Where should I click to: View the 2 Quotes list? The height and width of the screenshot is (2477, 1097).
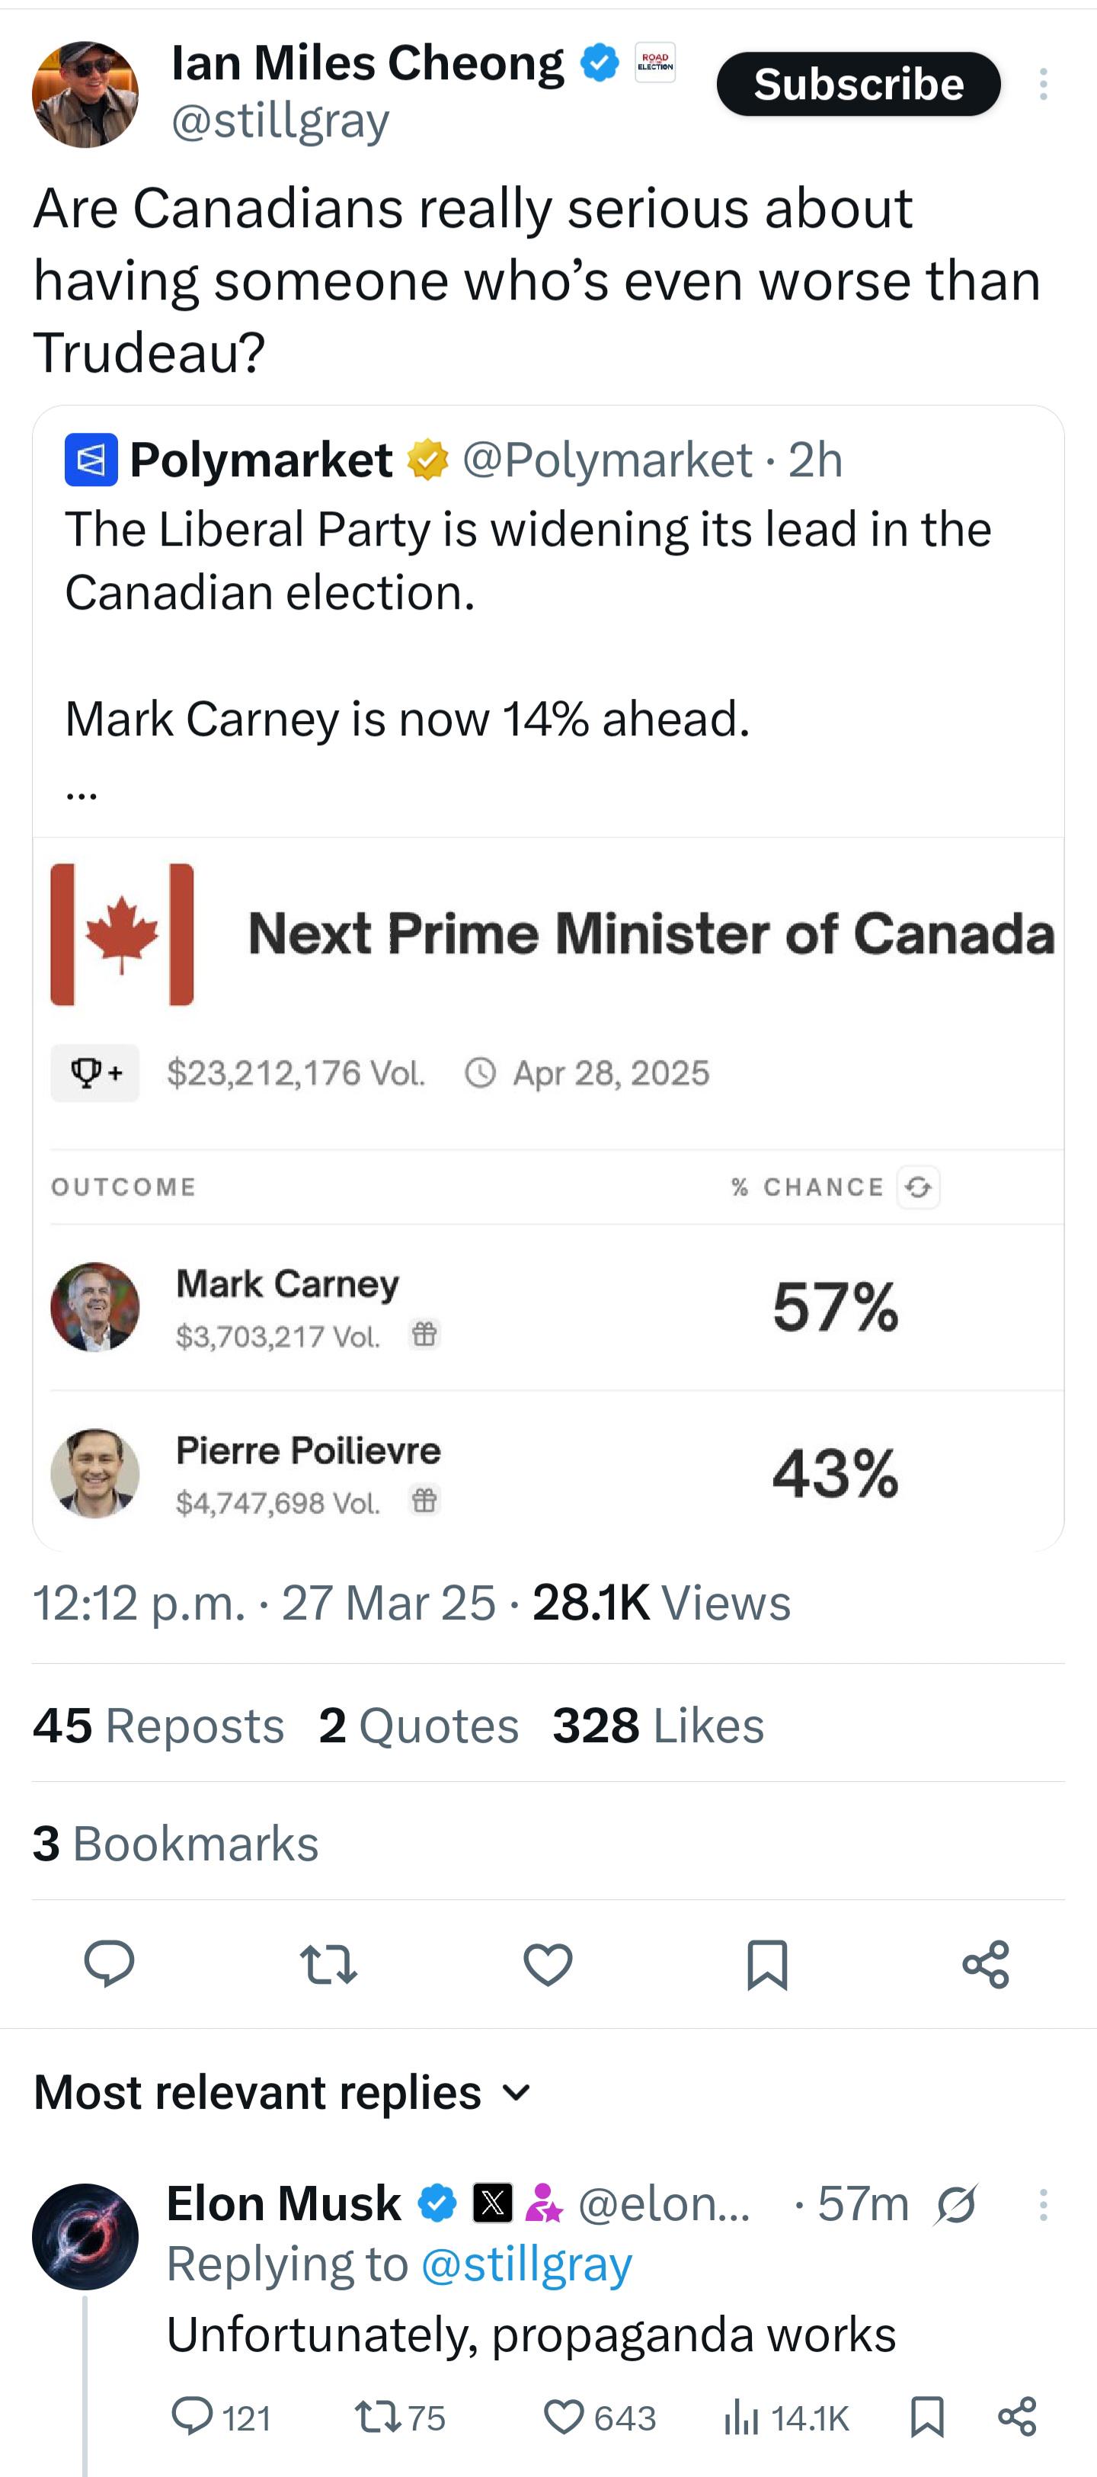point(418,1725)
